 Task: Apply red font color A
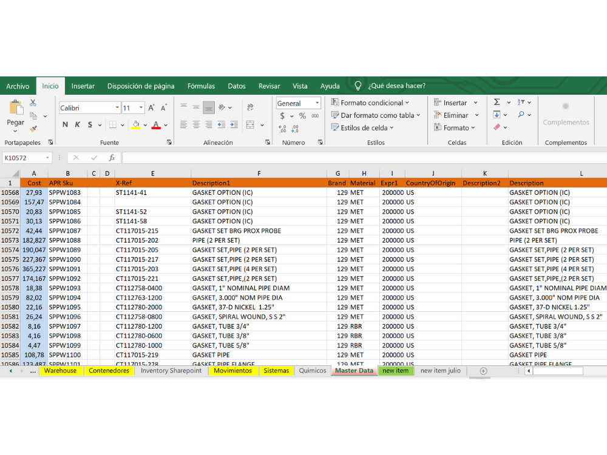point(156,124)
